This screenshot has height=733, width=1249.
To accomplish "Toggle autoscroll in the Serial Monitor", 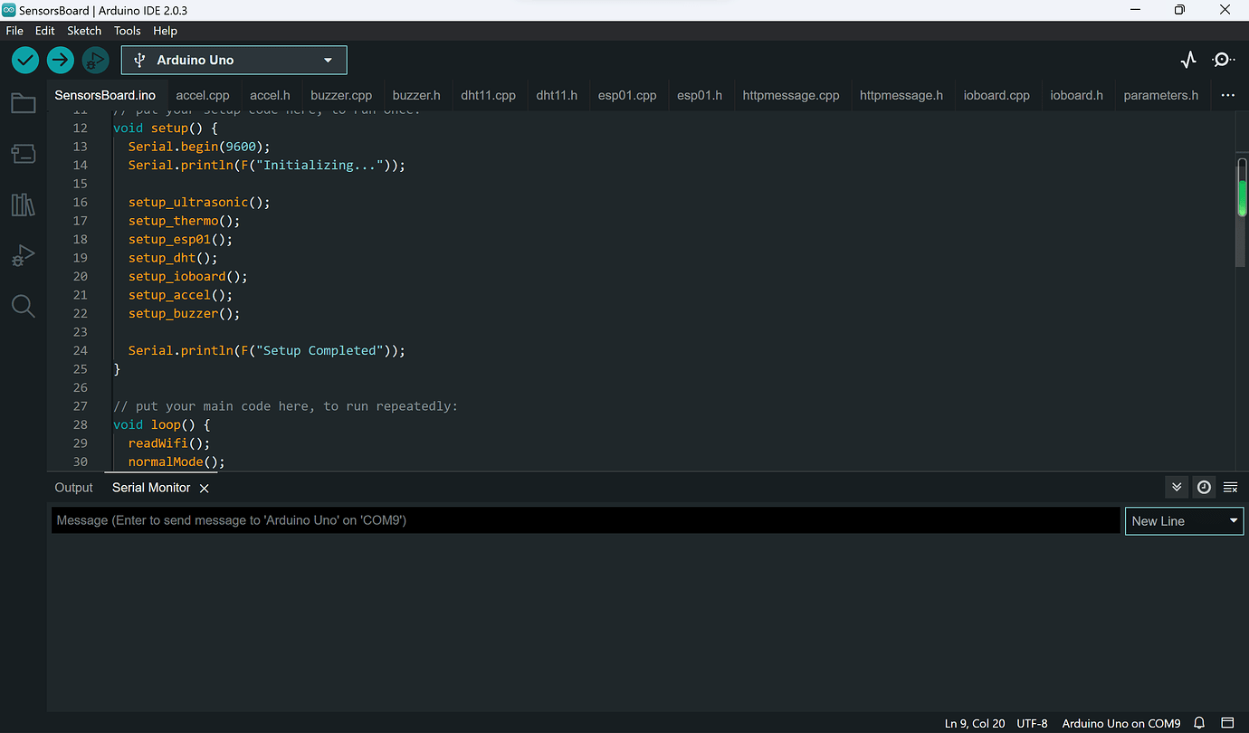I will coord(1177,487).
